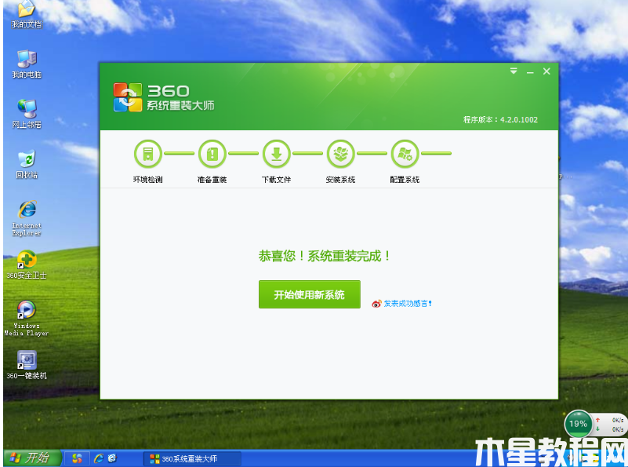Click the 恭喜您！系统重装完成！ message
This screenshot has width=628, height=467.
[x=325, y=256]
